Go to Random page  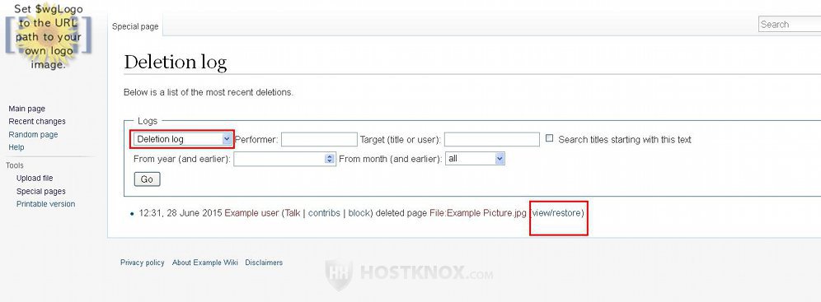(33, 134)
